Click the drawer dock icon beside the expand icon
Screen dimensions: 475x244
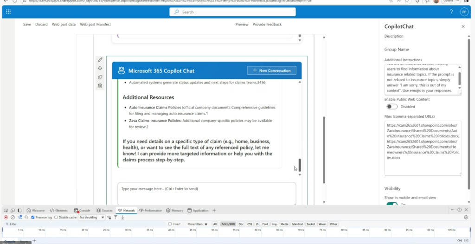459,241
